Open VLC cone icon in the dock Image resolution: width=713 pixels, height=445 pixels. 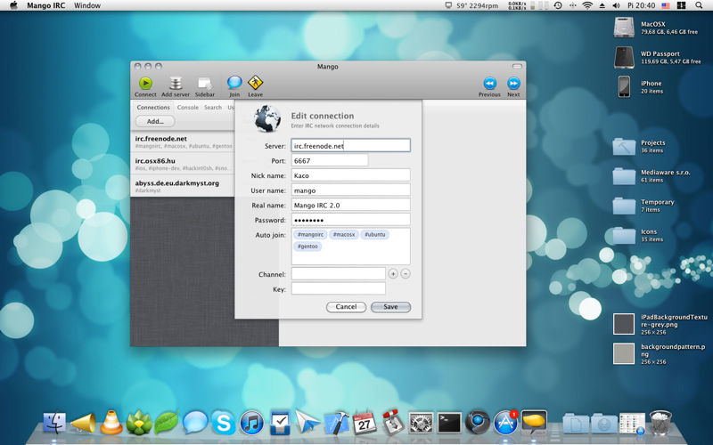pyautogui.click(x=111, y=422)
